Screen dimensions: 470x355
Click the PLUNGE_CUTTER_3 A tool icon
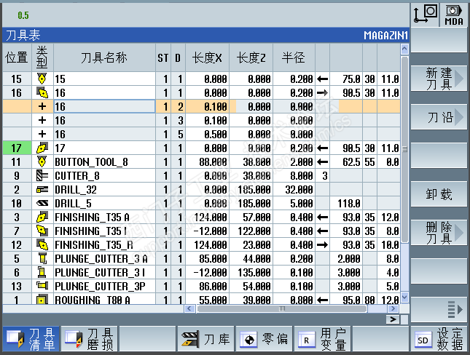tap(42, 258)
